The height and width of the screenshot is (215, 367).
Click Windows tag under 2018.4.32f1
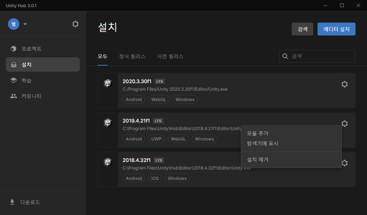(177, 178)
